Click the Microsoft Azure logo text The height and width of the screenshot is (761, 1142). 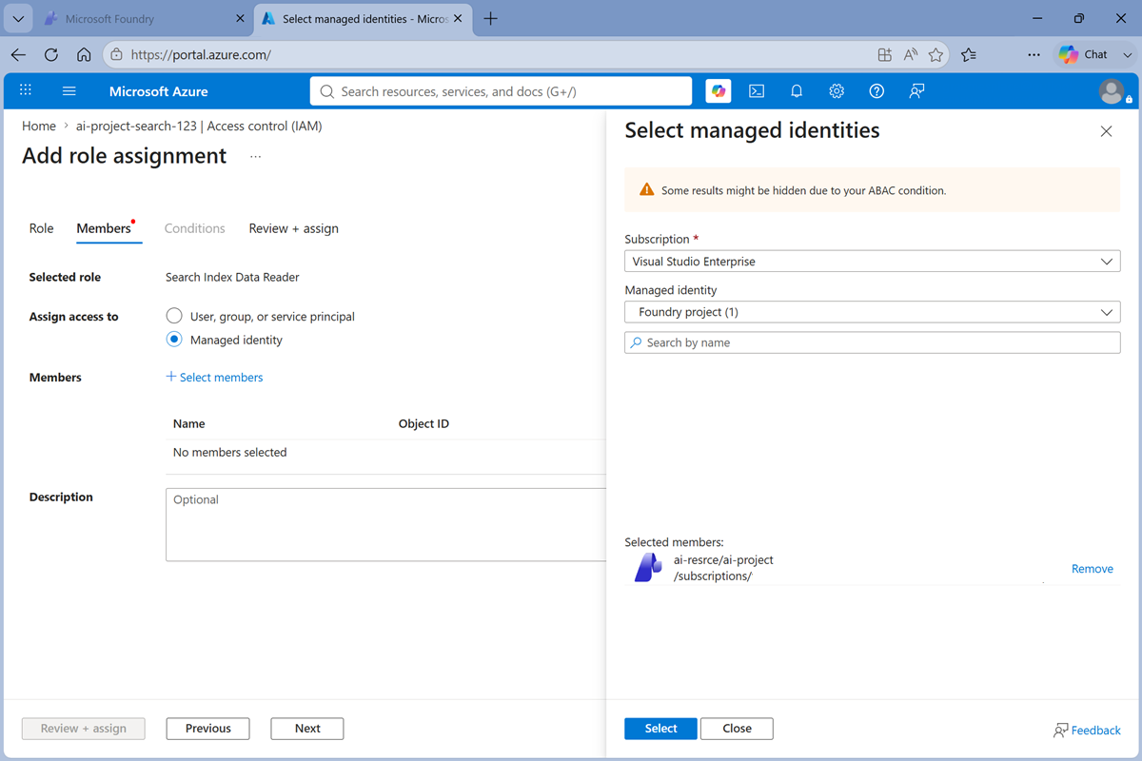point(158,91)
